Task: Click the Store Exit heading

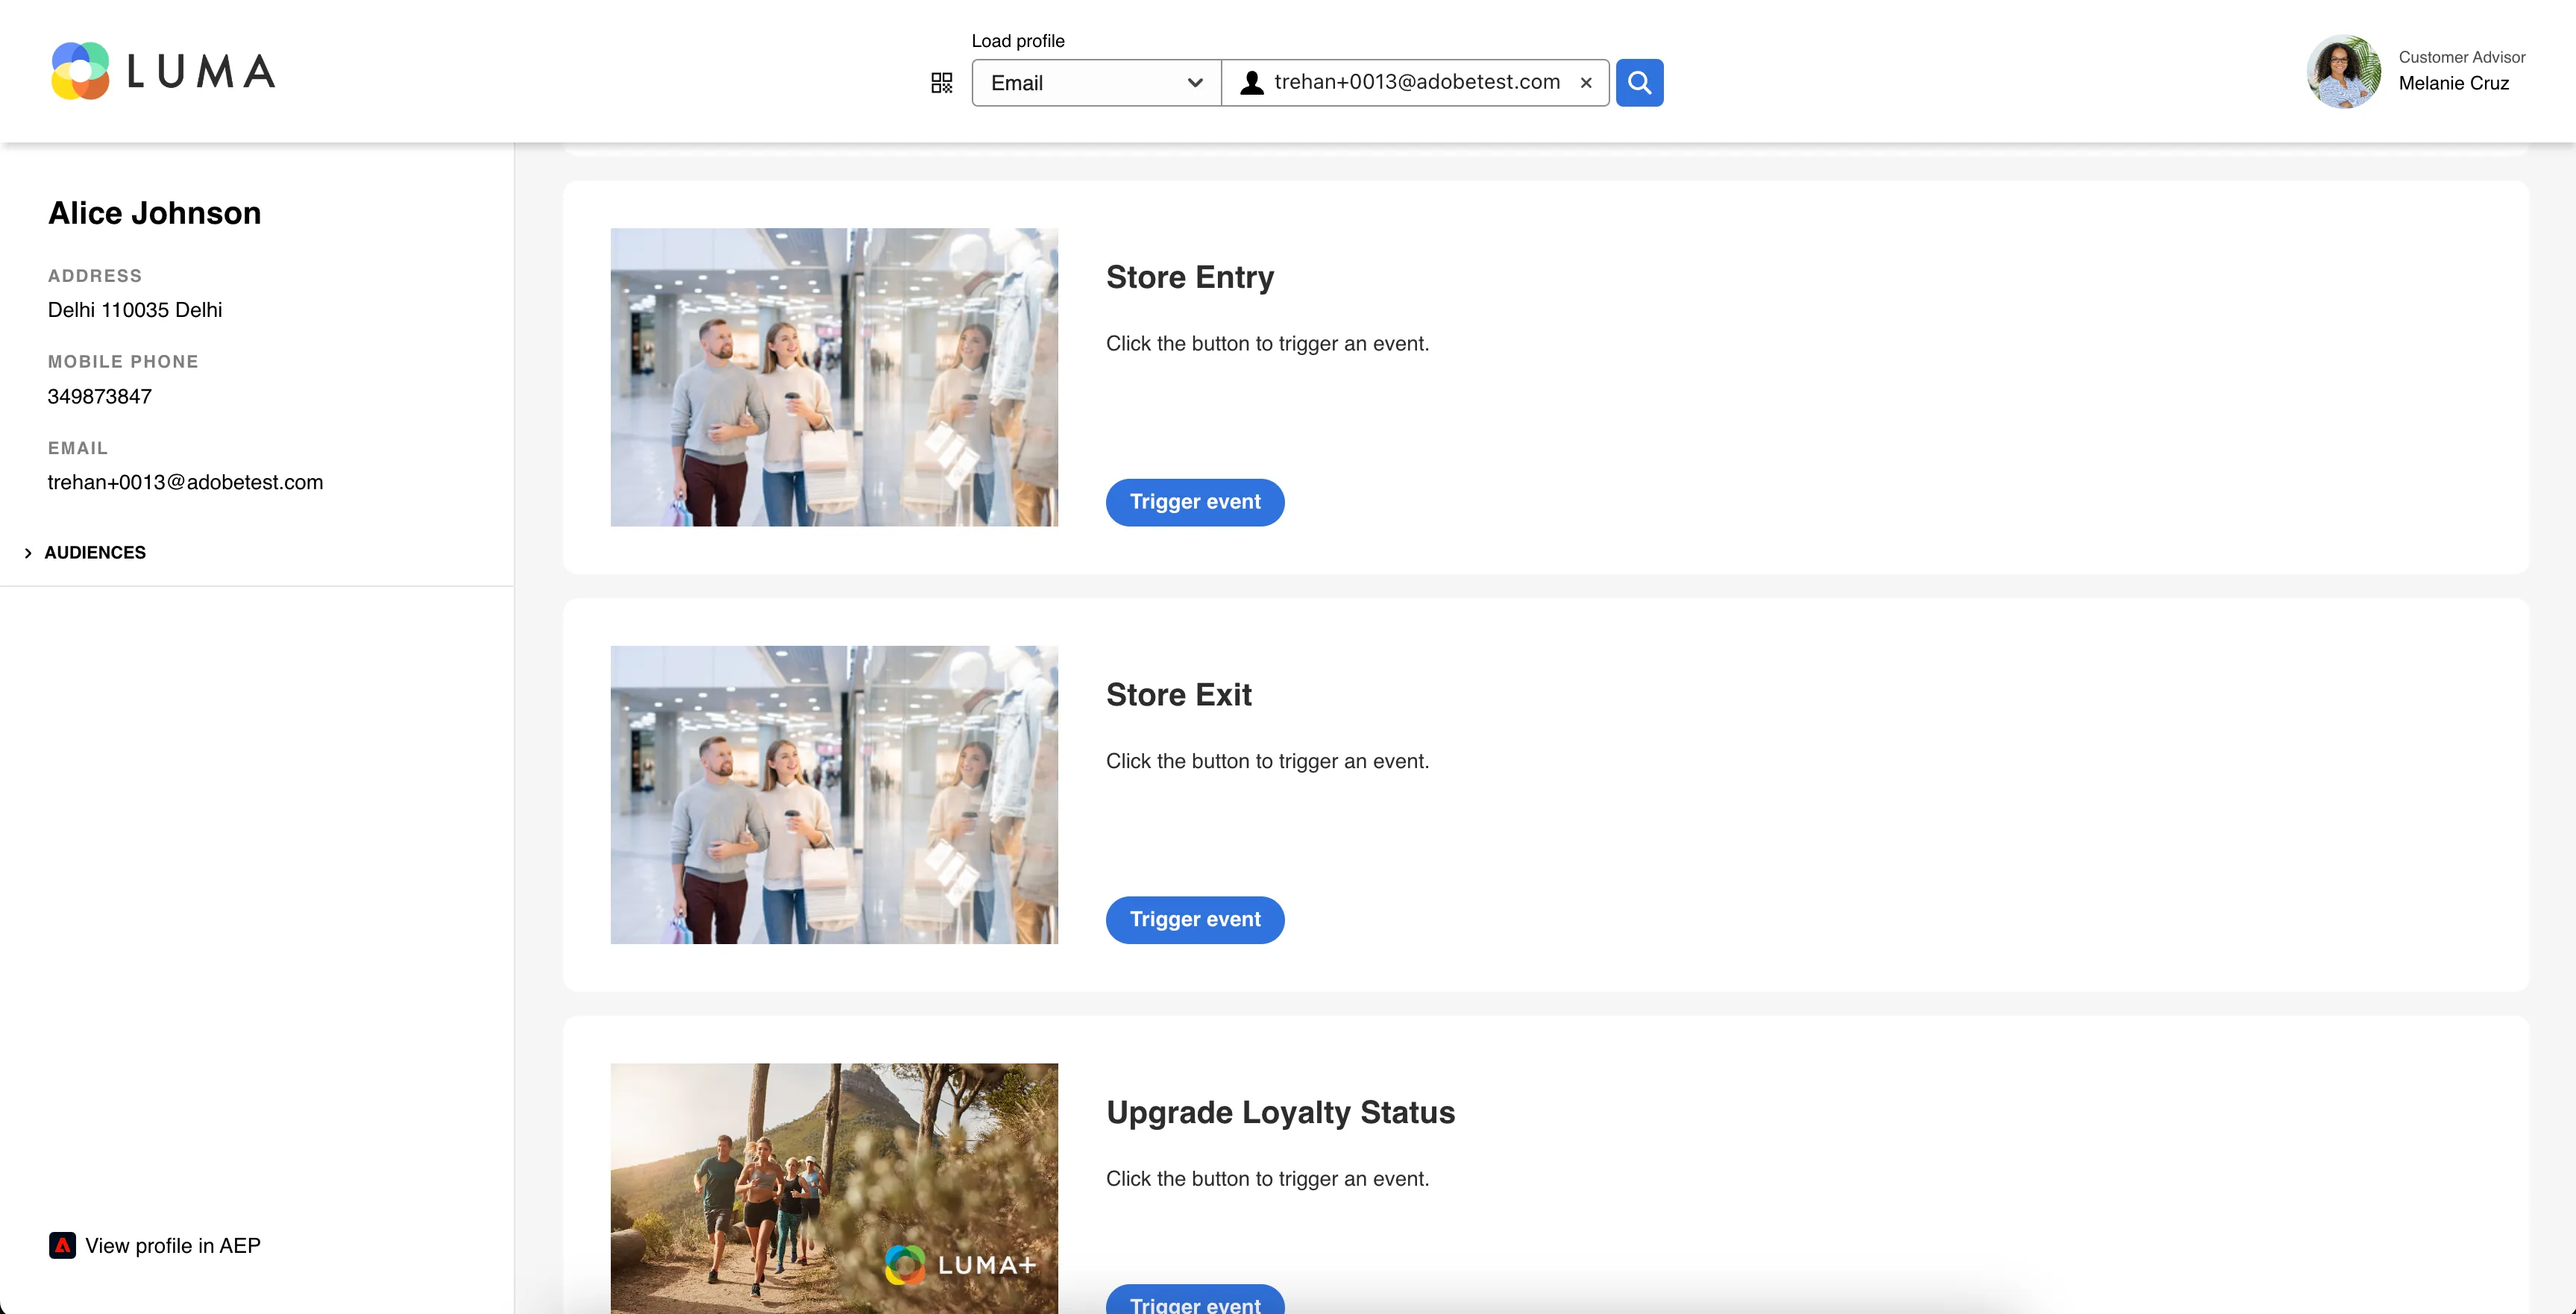Action: [x=1179, y=695]
